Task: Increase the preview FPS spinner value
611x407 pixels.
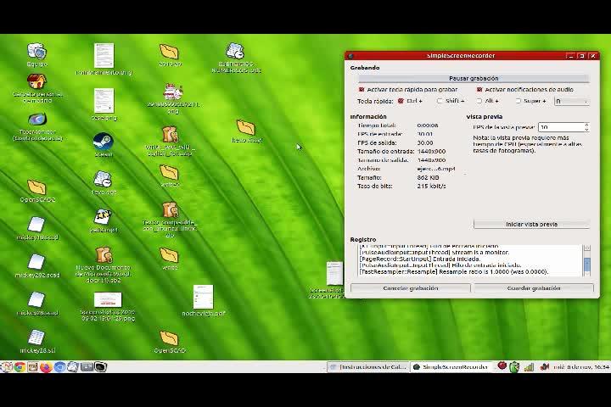Action: click(586, 125)
